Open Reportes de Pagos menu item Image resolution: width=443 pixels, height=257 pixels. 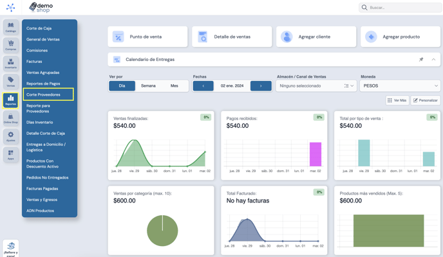tap(43, 84)
